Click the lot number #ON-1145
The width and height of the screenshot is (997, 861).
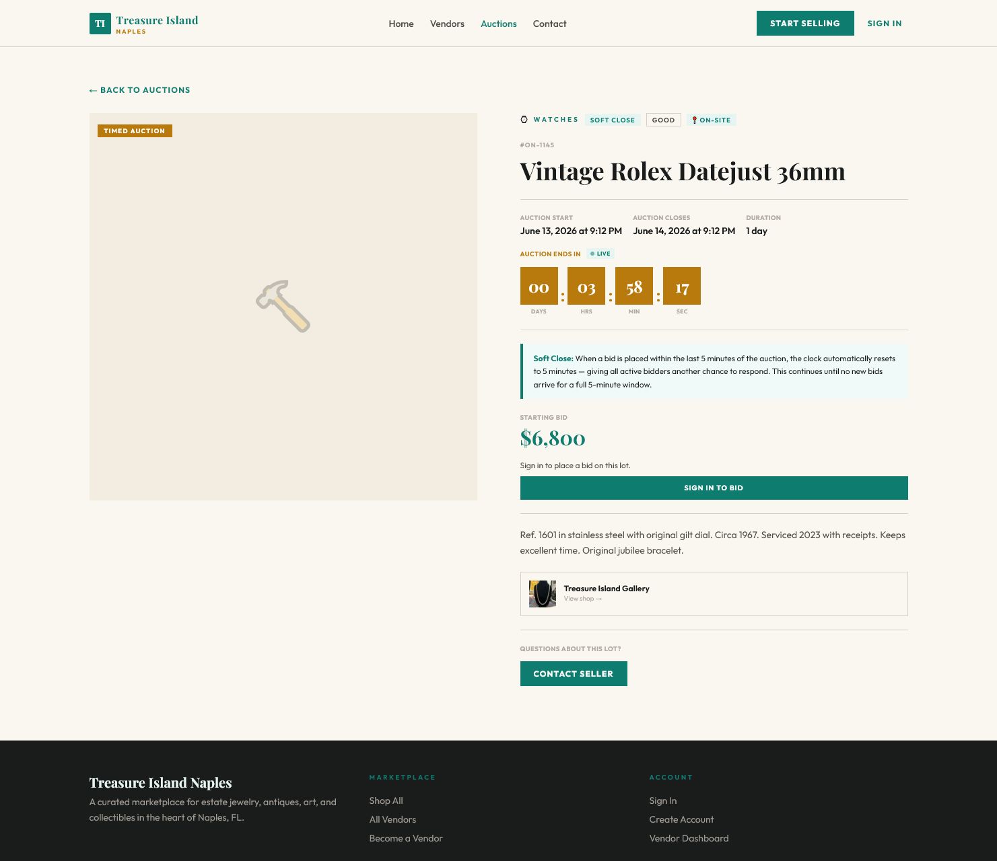[x=537, y=145]
